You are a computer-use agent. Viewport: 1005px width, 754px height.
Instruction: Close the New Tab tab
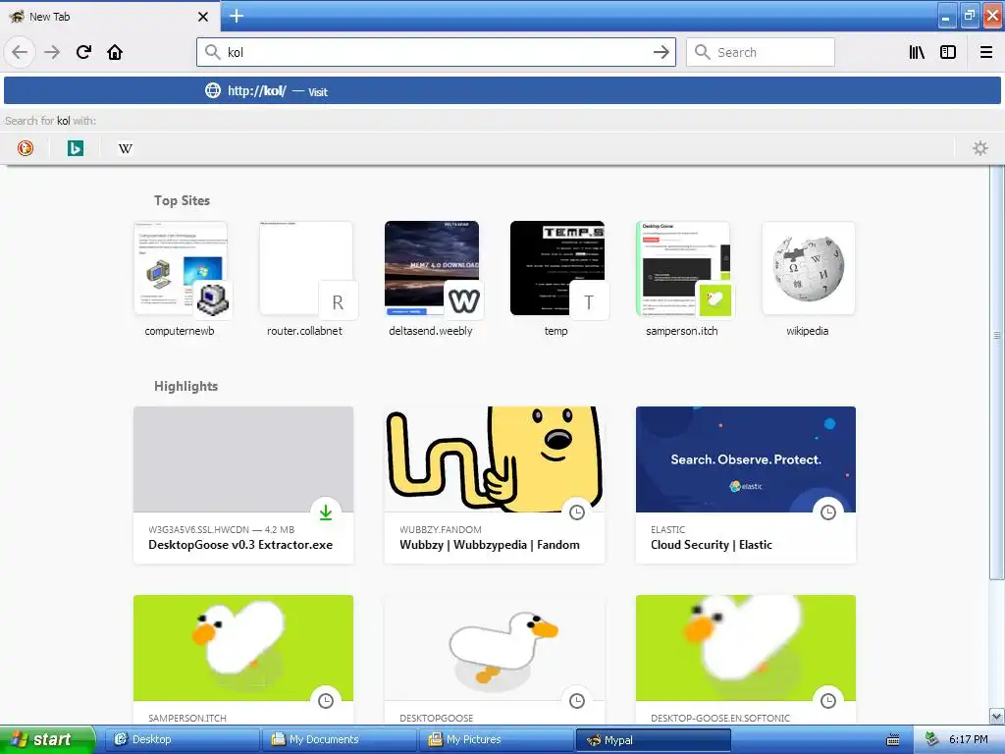(202, 17)
